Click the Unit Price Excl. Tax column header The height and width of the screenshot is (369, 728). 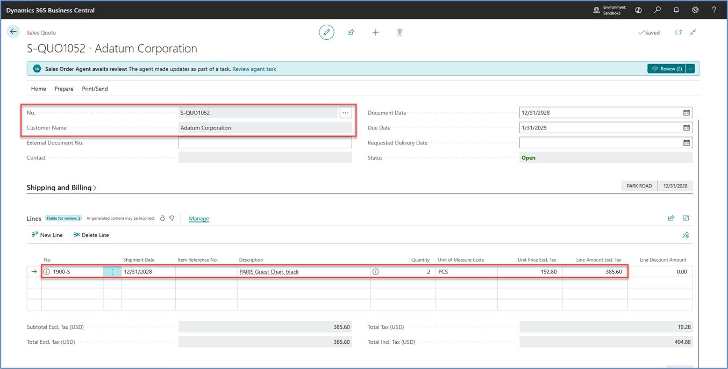pyautogui.click(x=537, y=260)
